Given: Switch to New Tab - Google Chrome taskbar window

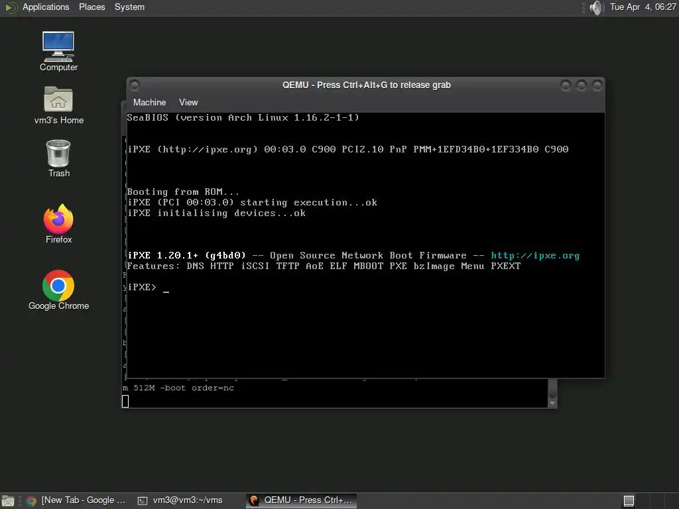Looking at the screenshot, I should pyautogui.click(x=76, y=500).
